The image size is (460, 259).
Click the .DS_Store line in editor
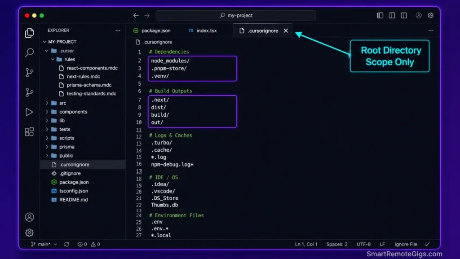[164, 198]
